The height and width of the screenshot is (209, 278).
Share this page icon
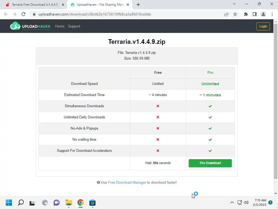point(226,14)
